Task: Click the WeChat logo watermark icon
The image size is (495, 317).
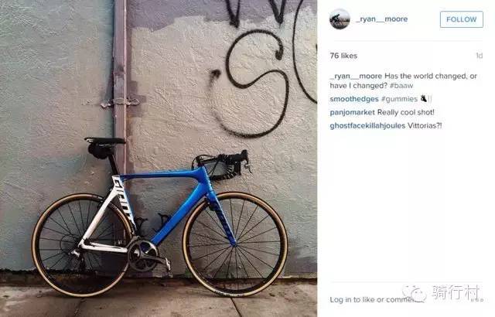Action: 415,293
